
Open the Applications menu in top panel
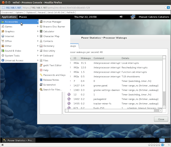(x=9, y=17)
